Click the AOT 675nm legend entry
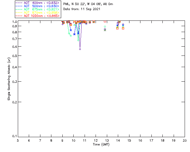 tap(38, 9)
